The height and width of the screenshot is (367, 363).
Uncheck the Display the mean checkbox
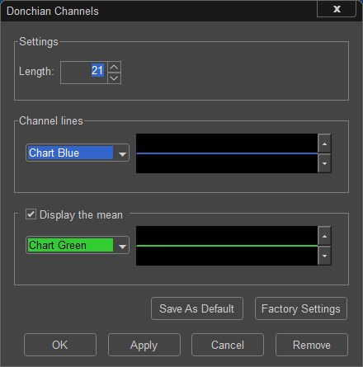coord(31,214)
